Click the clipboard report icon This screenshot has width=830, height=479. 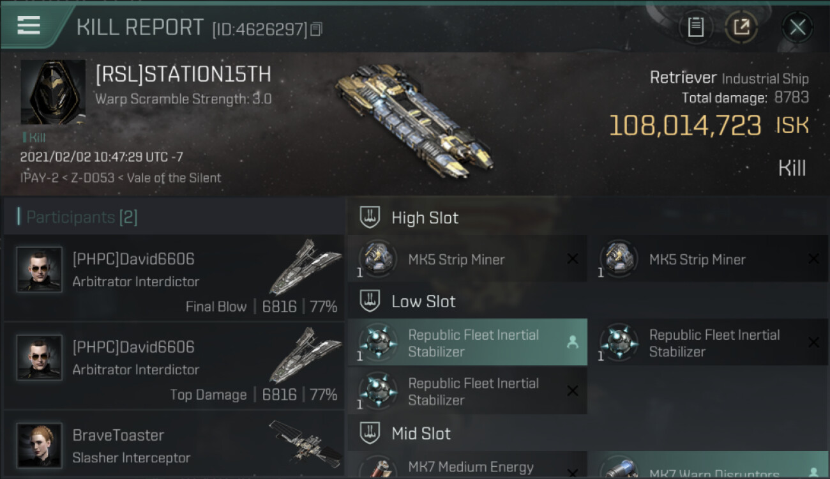coord(695,27)
